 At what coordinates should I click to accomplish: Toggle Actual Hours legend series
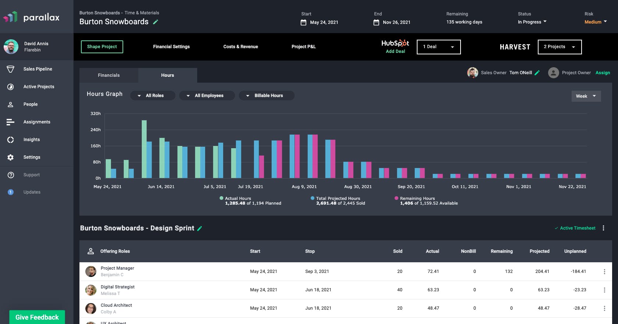pyautogui.click(x=221, y=198)
